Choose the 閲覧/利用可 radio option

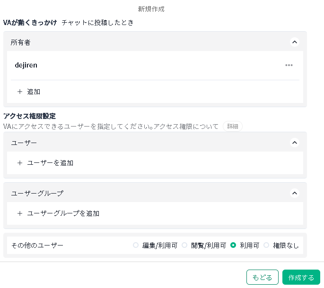[185, 245]
